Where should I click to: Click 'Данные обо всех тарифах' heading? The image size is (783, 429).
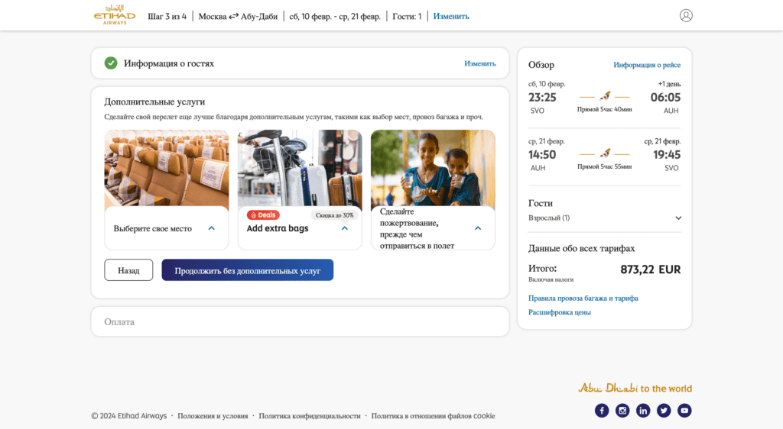pos(582,248)
